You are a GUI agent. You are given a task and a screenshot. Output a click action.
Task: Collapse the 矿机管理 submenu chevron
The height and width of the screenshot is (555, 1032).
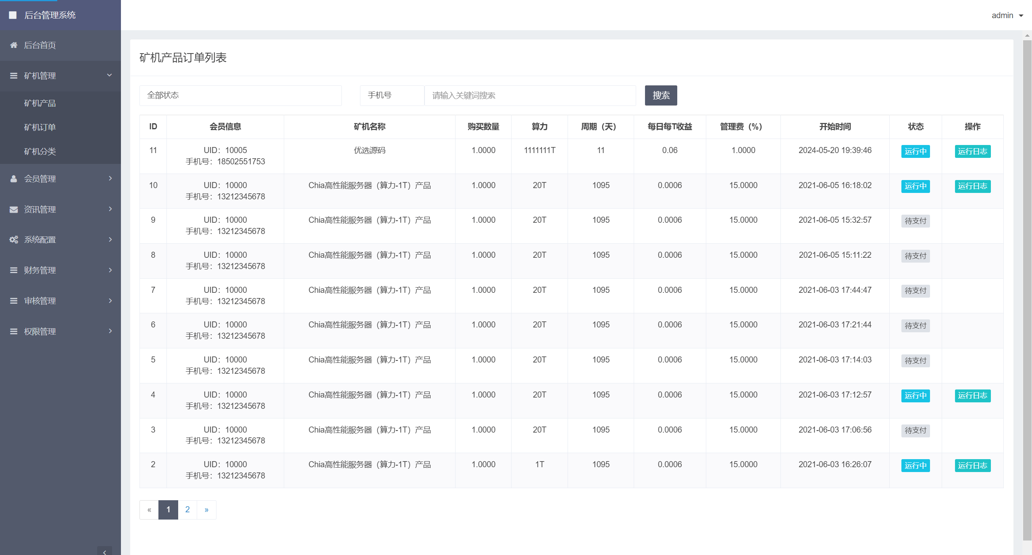click(x=109, y=75)
